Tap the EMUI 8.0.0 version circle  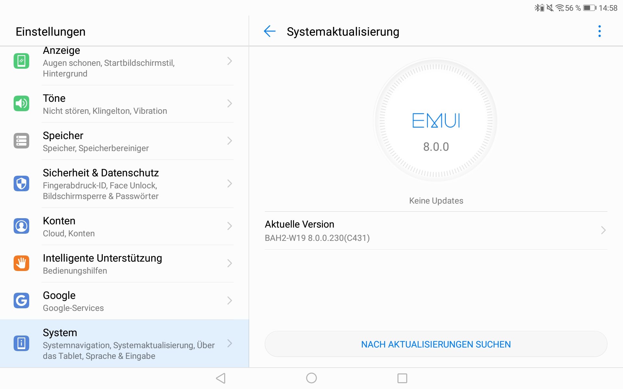[436, 120]
